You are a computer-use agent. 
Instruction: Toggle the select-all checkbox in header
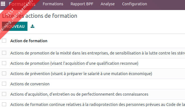point(4,41)
